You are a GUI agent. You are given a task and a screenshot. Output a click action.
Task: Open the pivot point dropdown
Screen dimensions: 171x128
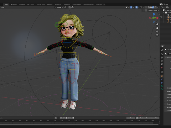click(66, 7)
